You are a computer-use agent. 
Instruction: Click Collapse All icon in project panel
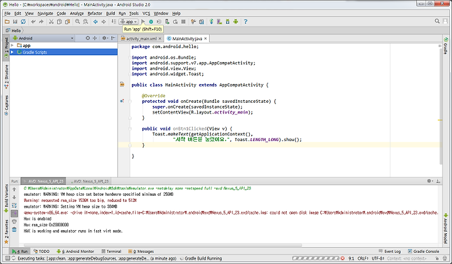click(x=95, y=38)
